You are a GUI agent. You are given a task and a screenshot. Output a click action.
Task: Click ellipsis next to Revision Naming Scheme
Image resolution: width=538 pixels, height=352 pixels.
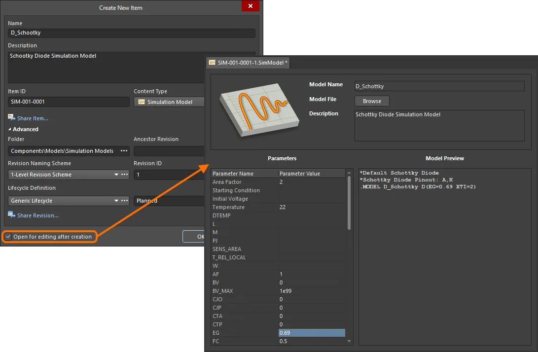click(124, 175)
